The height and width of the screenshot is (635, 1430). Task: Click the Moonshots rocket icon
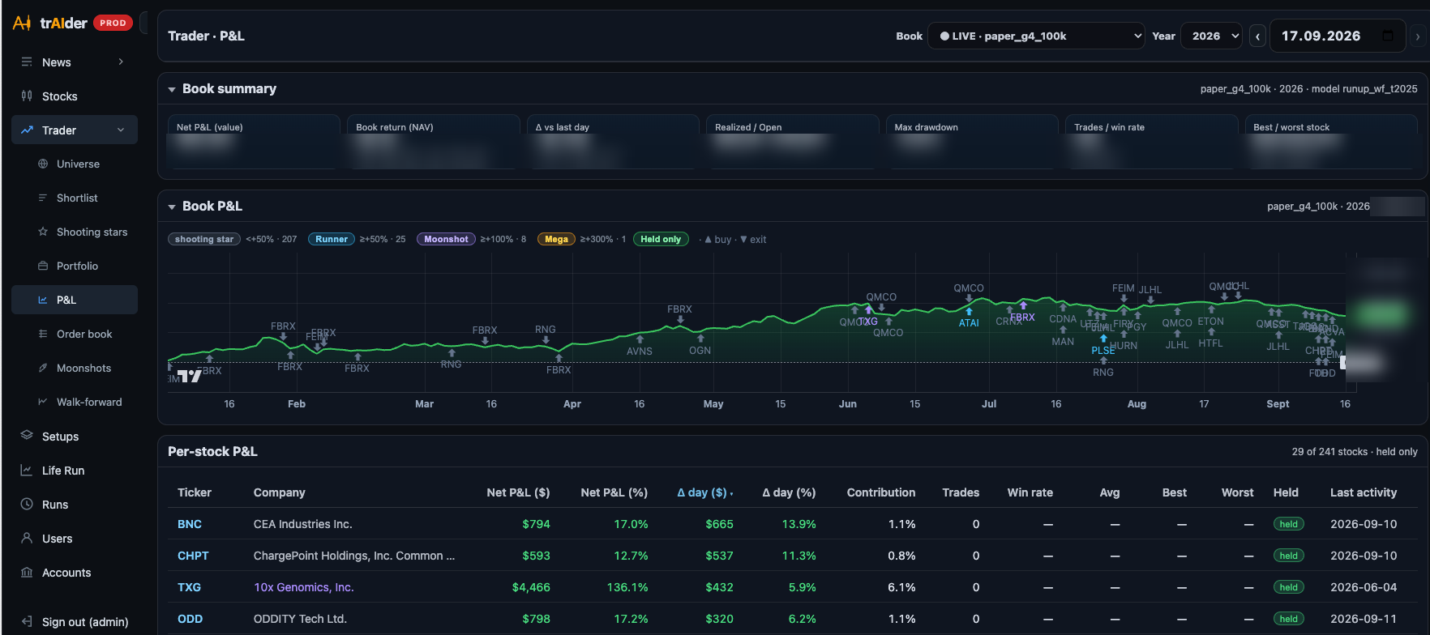click(43, 369)
